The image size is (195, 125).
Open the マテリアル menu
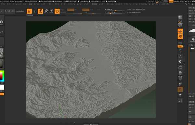[71, 4]
